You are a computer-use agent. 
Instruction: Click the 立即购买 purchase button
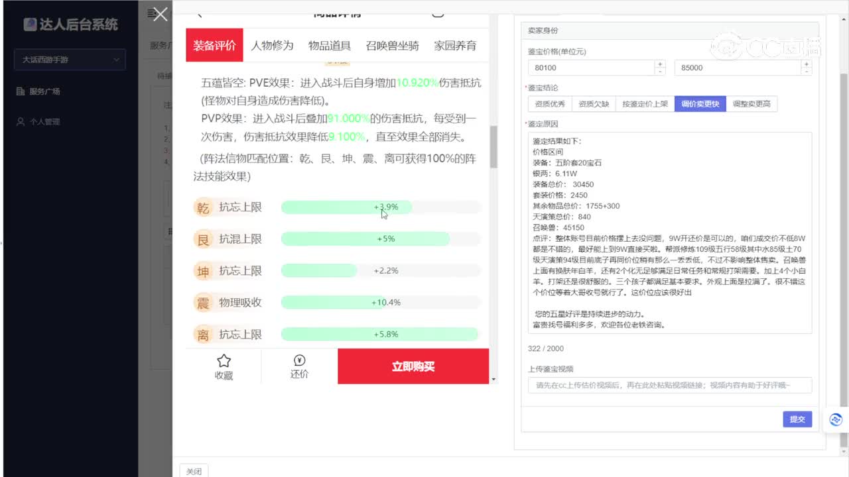(x=413, y=366)
